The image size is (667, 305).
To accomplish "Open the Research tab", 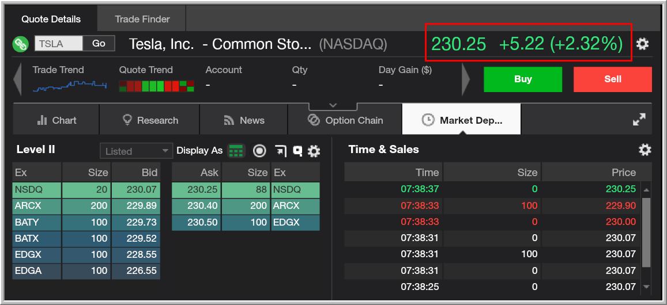I will point(150,120).
